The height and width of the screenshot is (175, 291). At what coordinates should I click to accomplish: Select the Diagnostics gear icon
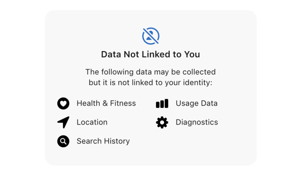click(162, 122)
